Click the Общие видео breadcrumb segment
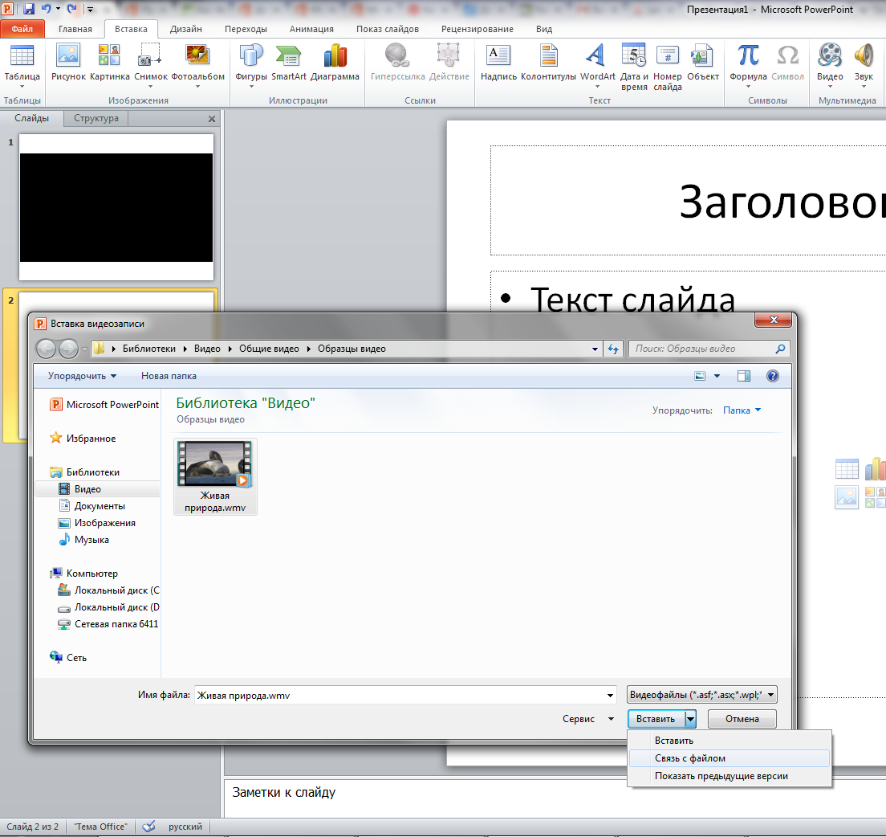This screenshot has width=886, height=837. click(269, 349)
